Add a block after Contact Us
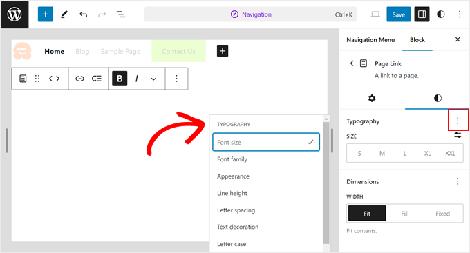470x253 pixels. [223, 51]
